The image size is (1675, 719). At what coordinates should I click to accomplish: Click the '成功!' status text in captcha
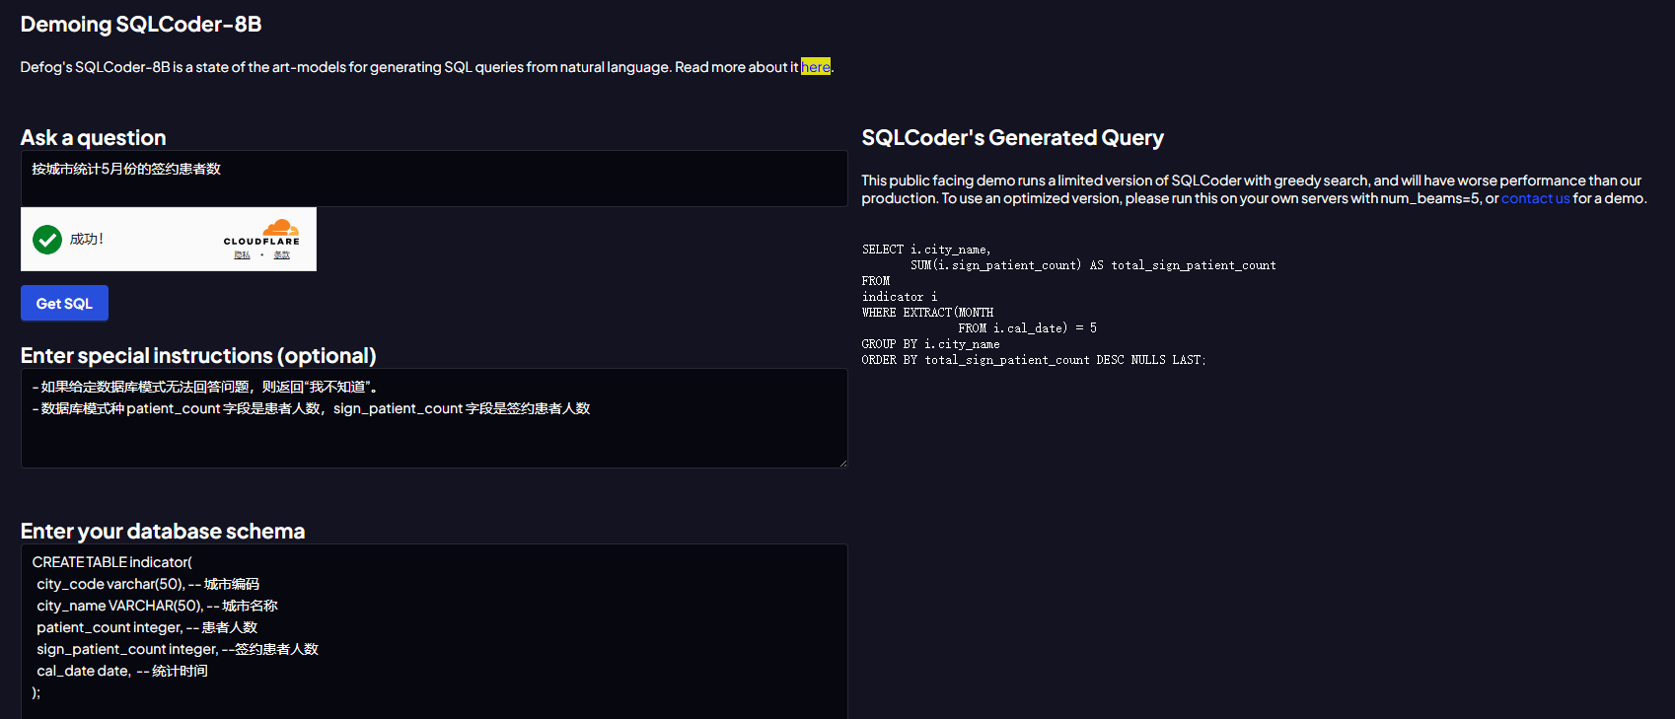[87, 239]
